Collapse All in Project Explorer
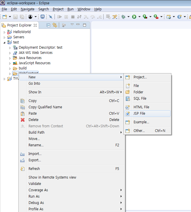191x212 pixels. coord(48,25)
